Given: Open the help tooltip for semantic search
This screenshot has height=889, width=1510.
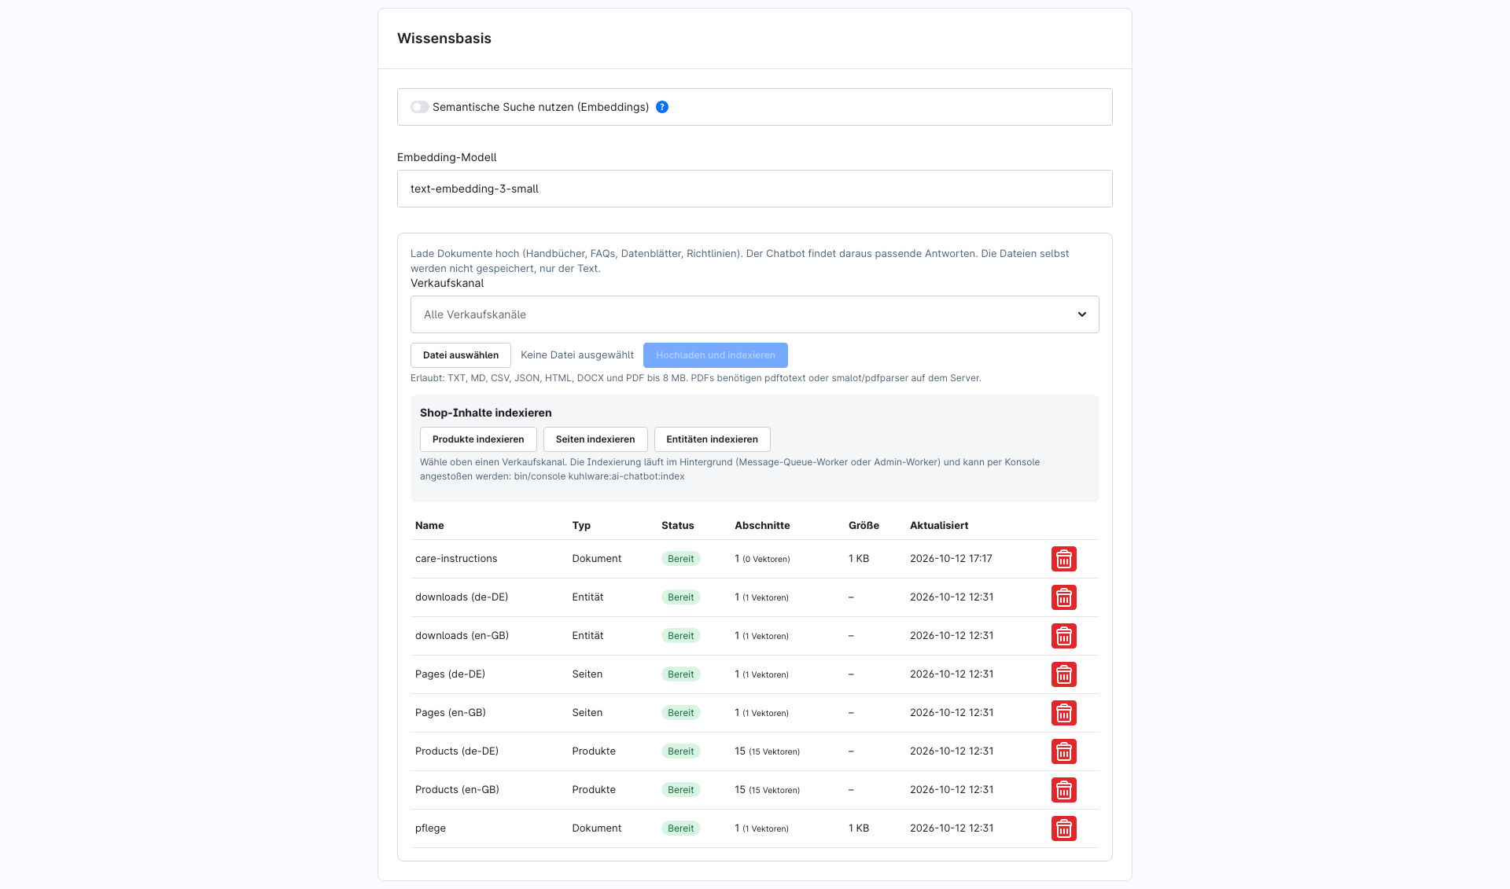Looking at the screenshot, I should tap(662, 107).
